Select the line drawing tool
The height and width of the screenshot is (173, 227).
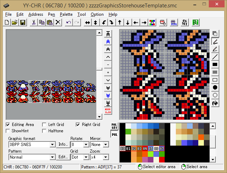coord(215,56)
